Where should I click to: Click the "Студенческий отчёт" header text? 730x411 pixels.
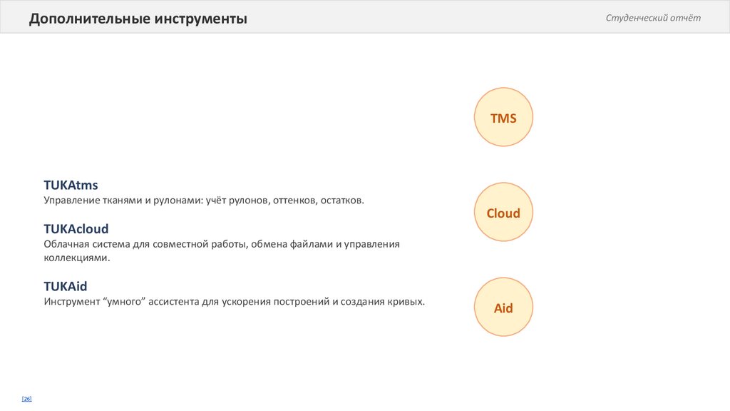pos(653,18)
